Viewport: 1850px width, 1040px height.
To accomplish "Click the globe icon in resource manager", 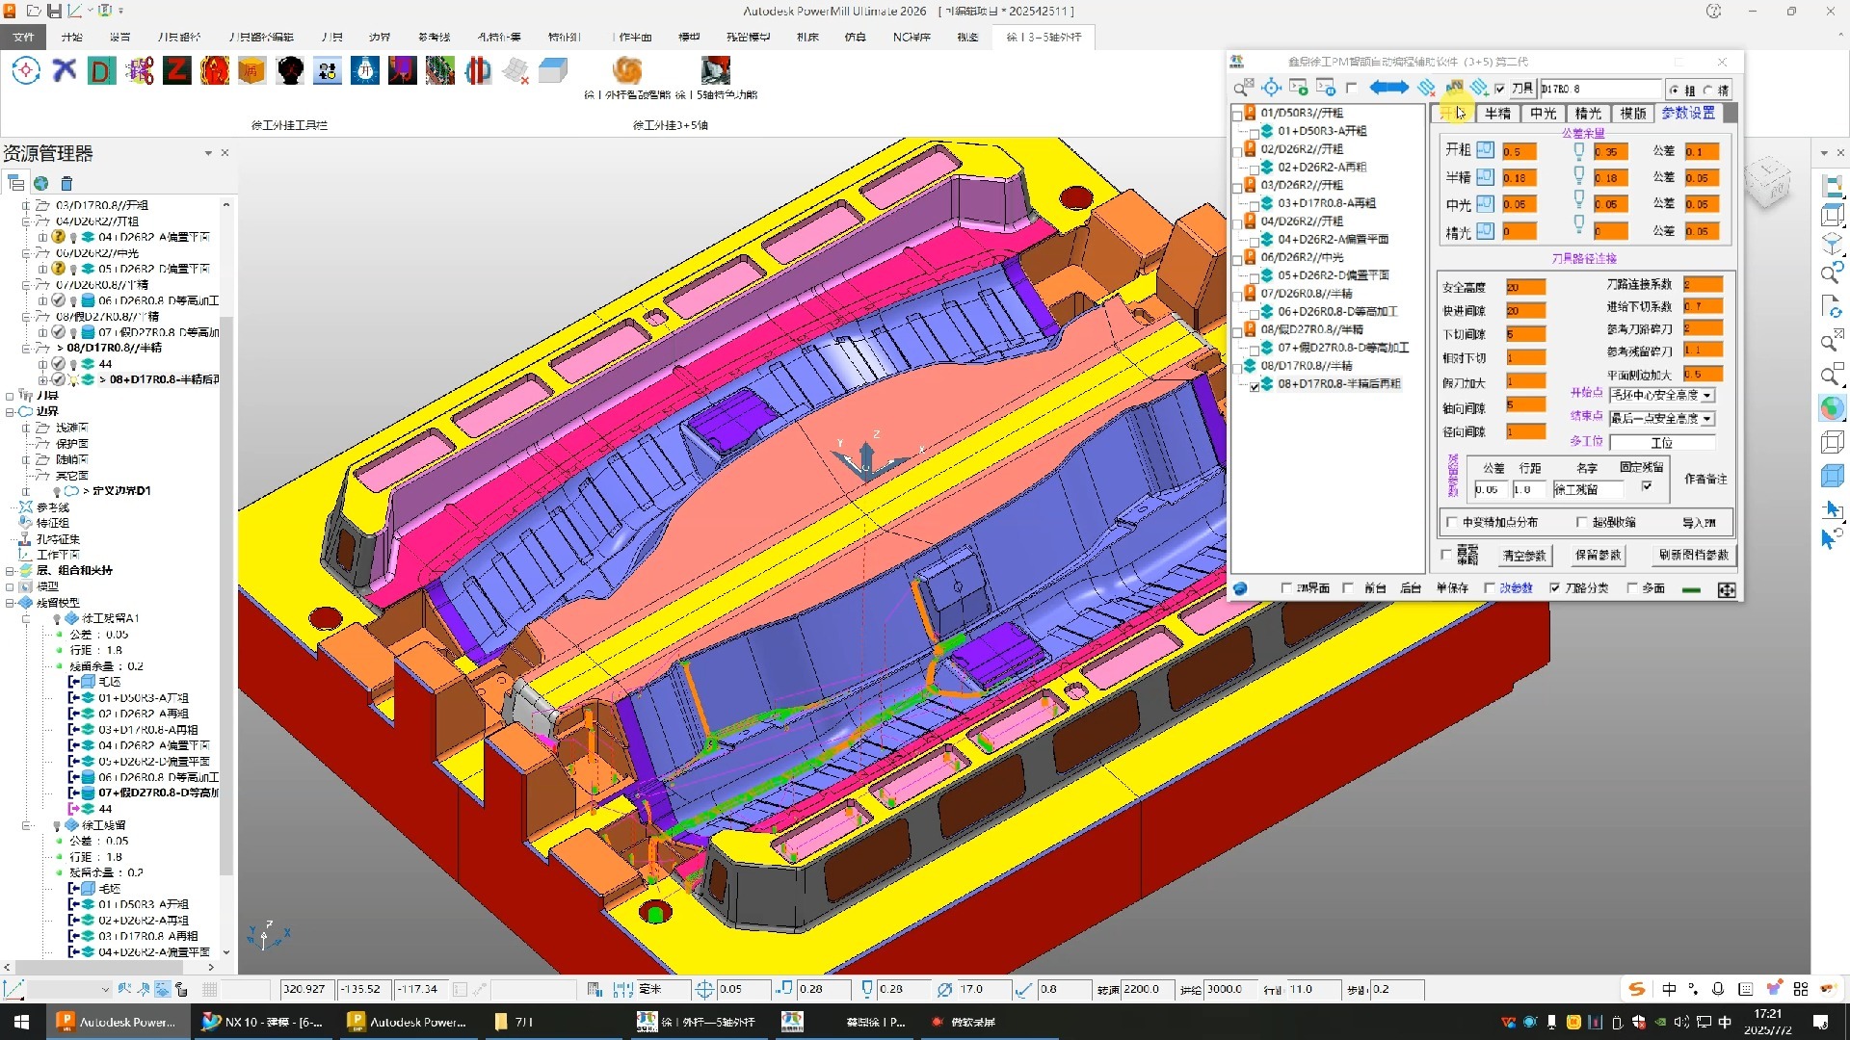I will [41, 183].
